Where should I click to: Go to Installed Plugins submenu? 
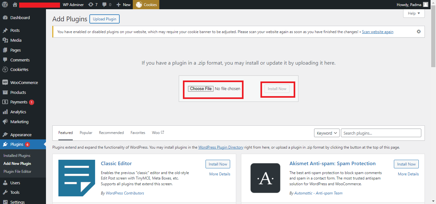17,156
